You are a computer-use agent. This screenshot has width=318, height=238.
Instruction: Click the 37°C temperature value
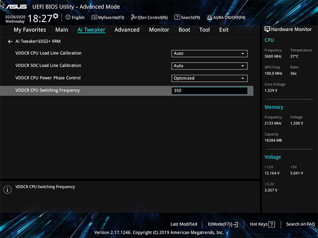[x=294, y=56]
